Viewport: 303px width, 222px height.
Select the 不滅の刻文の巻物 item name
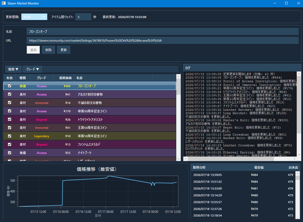pos(89,103)
